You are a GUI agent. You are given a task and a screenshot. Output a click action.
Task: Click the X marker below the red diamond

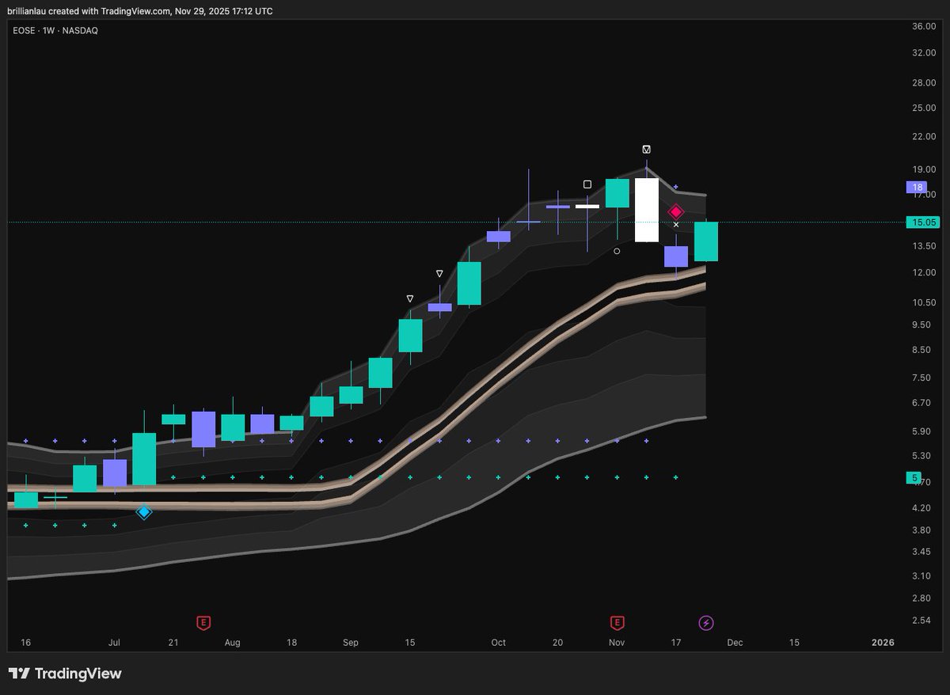(x=675, y=225)
